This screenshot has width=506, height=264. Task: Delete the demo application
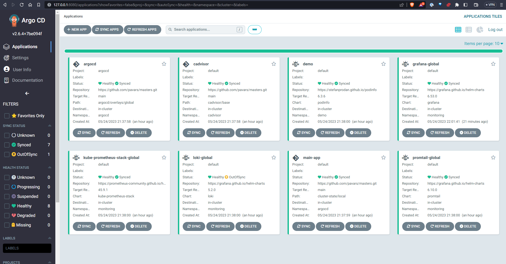[x=358, y=133]
